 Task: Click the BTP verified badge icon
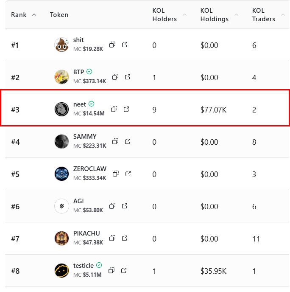pos(89,72)
